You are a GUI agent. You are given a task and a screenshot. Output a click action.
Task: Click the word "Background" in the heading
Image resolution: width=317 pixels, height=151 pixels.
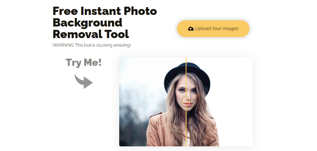pos(88,23)
